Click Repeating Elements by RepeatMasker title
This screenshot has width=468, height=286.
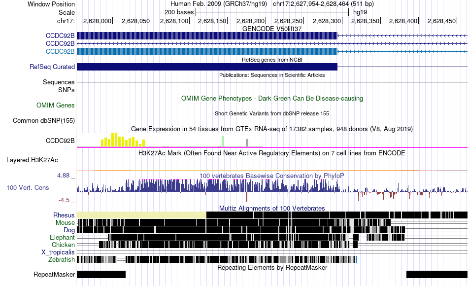click(272, 267)
